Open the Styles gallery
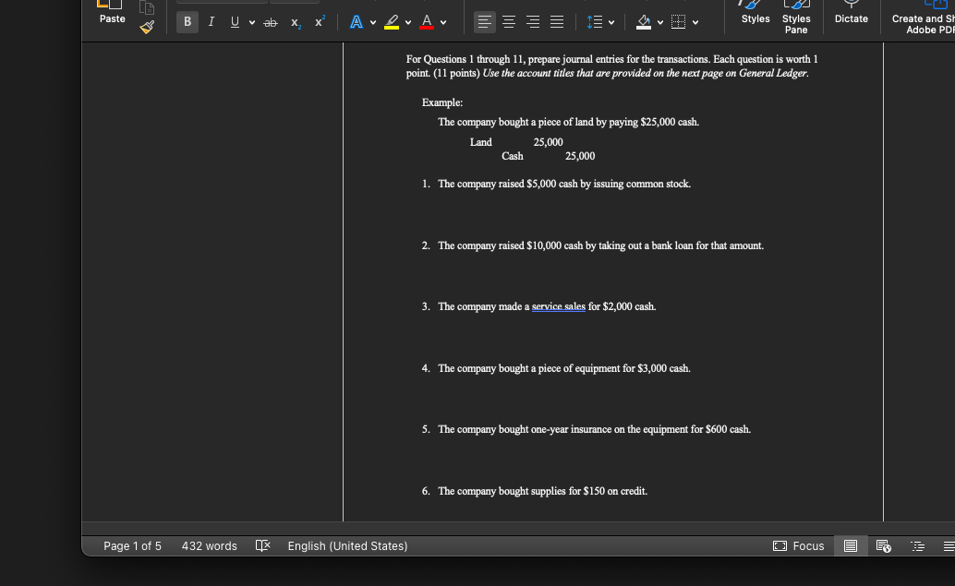This screenshot has width=955, height=586. click(x=756, y=12)
